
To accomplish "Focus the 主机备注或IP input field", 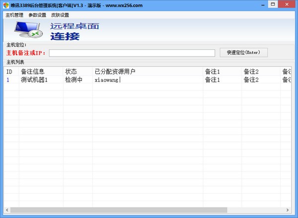I will (x=132, y=53).
